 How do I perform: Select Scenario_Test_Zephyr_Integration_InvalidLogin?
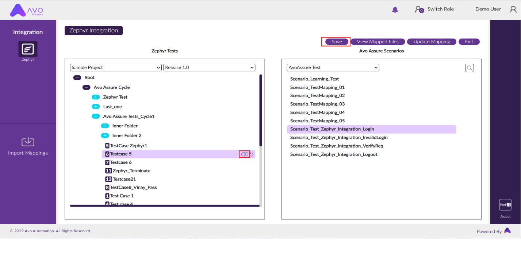(x=339, y=138)
